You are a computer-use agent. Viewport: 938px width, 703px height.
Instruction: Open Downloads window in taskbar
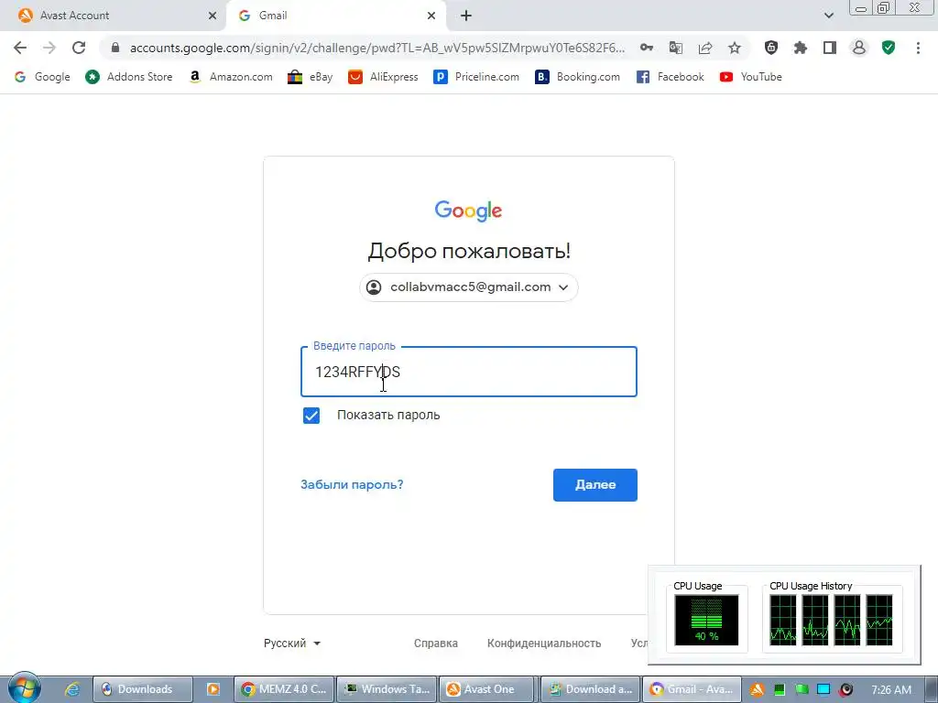click(142, 689)
